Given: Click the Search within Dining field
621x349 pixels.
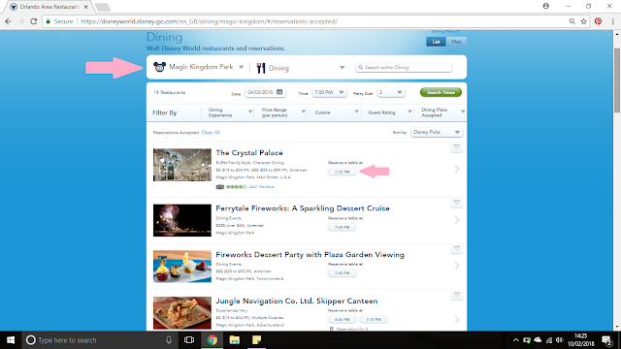Looking at the screenshot, I should (404, 68).
